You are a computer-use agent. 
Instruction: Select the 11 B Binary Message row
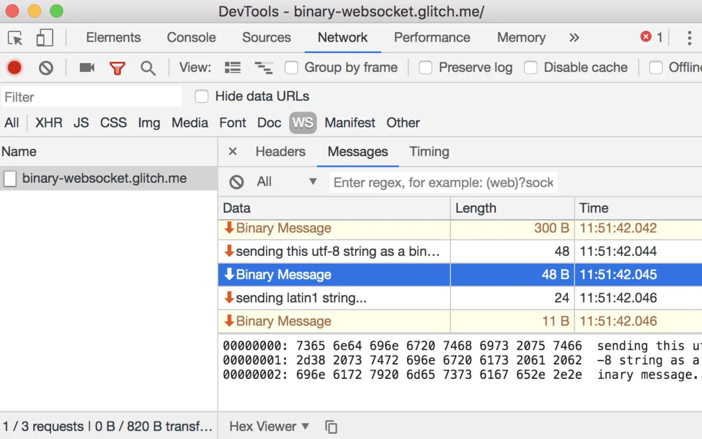pyautogui.click(x=460, y=321)
